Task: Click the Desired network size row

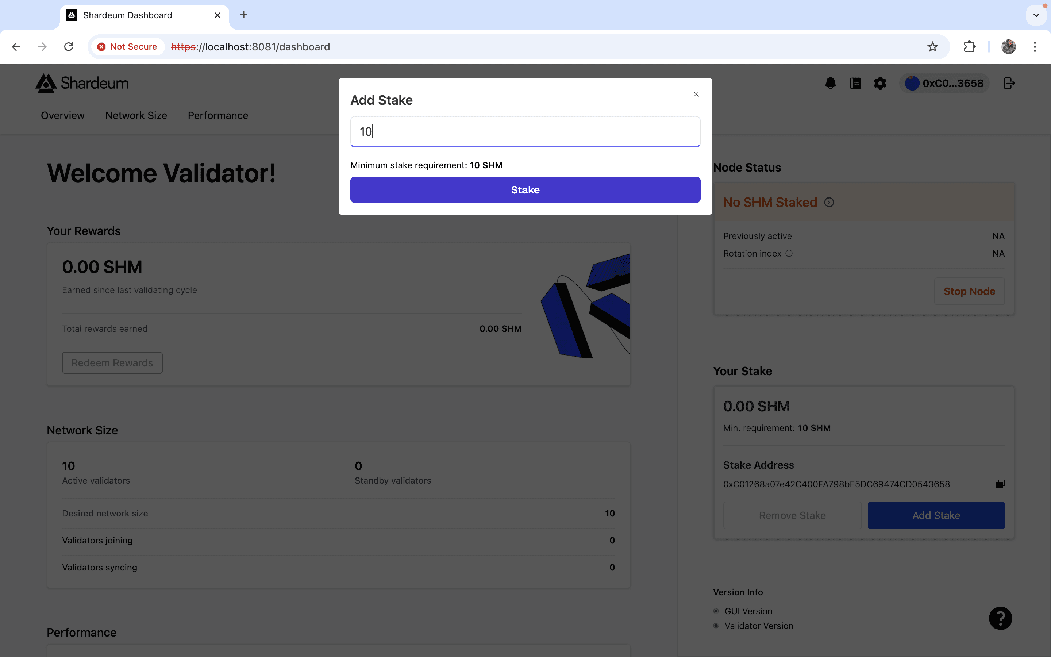Action: (338, 514)
